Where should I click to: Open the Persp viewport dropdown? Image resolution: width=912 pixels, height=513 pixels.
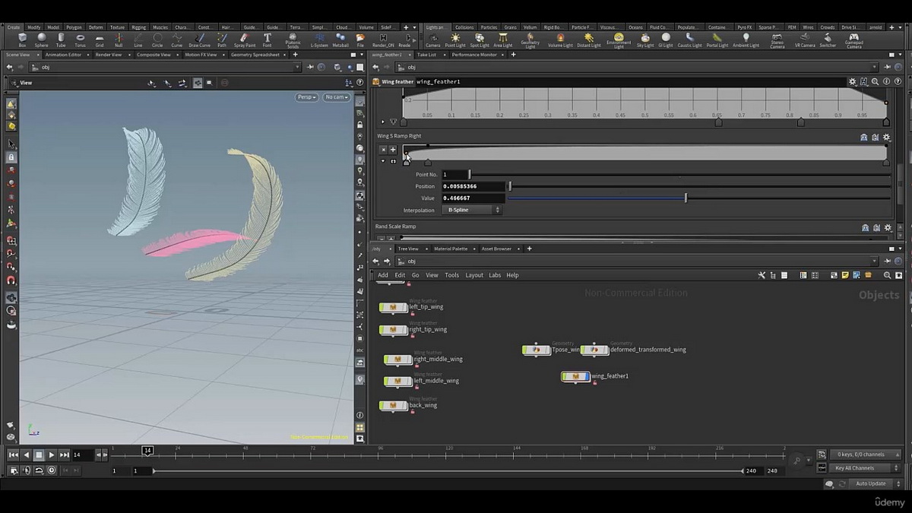(307, 97)
